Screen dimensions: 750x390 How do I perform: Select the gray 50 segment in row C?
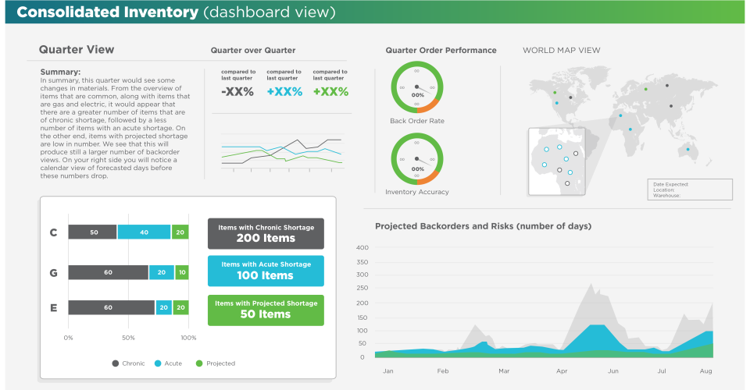coord(92,232)
